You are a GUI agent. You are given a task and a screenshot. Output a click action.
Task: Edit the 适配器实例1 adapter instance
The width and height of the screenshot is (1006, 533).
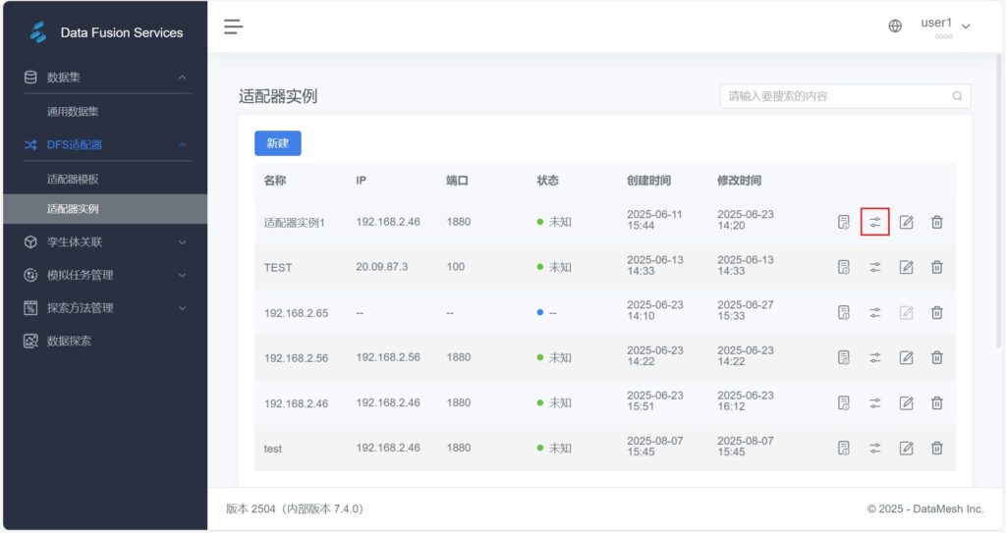point(906,222)
